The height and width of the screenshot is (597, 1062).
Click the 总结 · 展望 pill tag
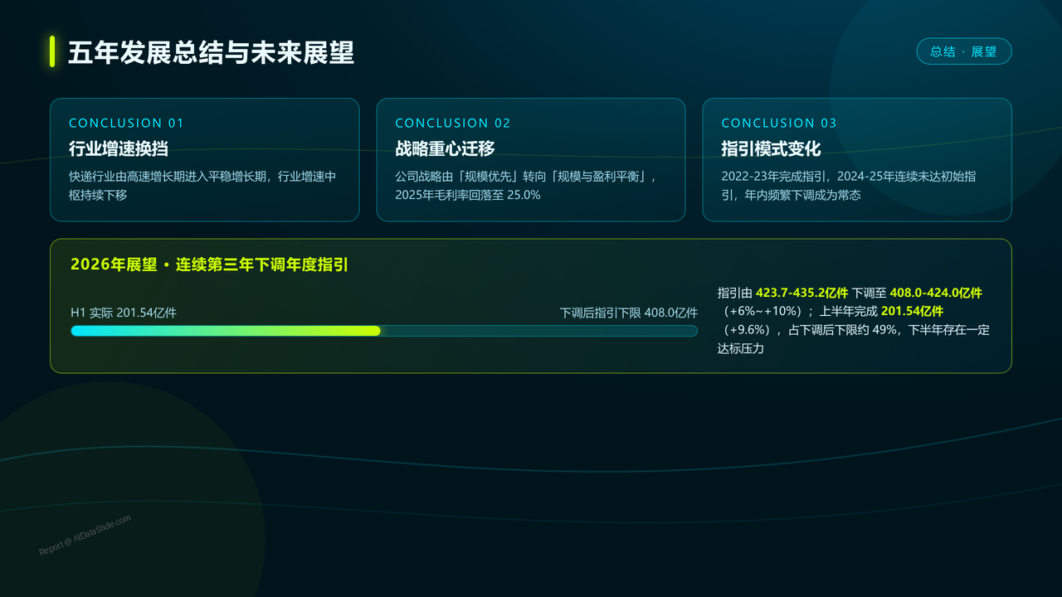[964, 51]
